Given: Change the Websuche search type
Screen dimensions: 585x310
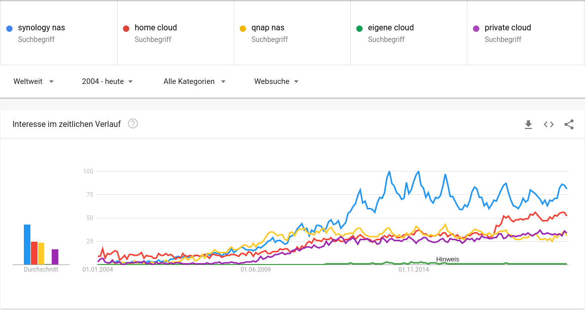Looking at the screenshot, I should (x=276, y=81).
